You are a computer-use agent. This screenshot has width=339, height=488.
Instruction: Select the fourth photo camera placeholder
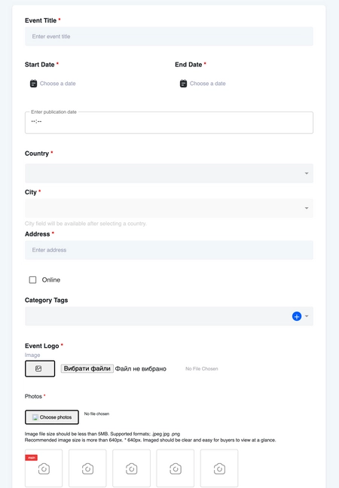[x=176, y=468]
